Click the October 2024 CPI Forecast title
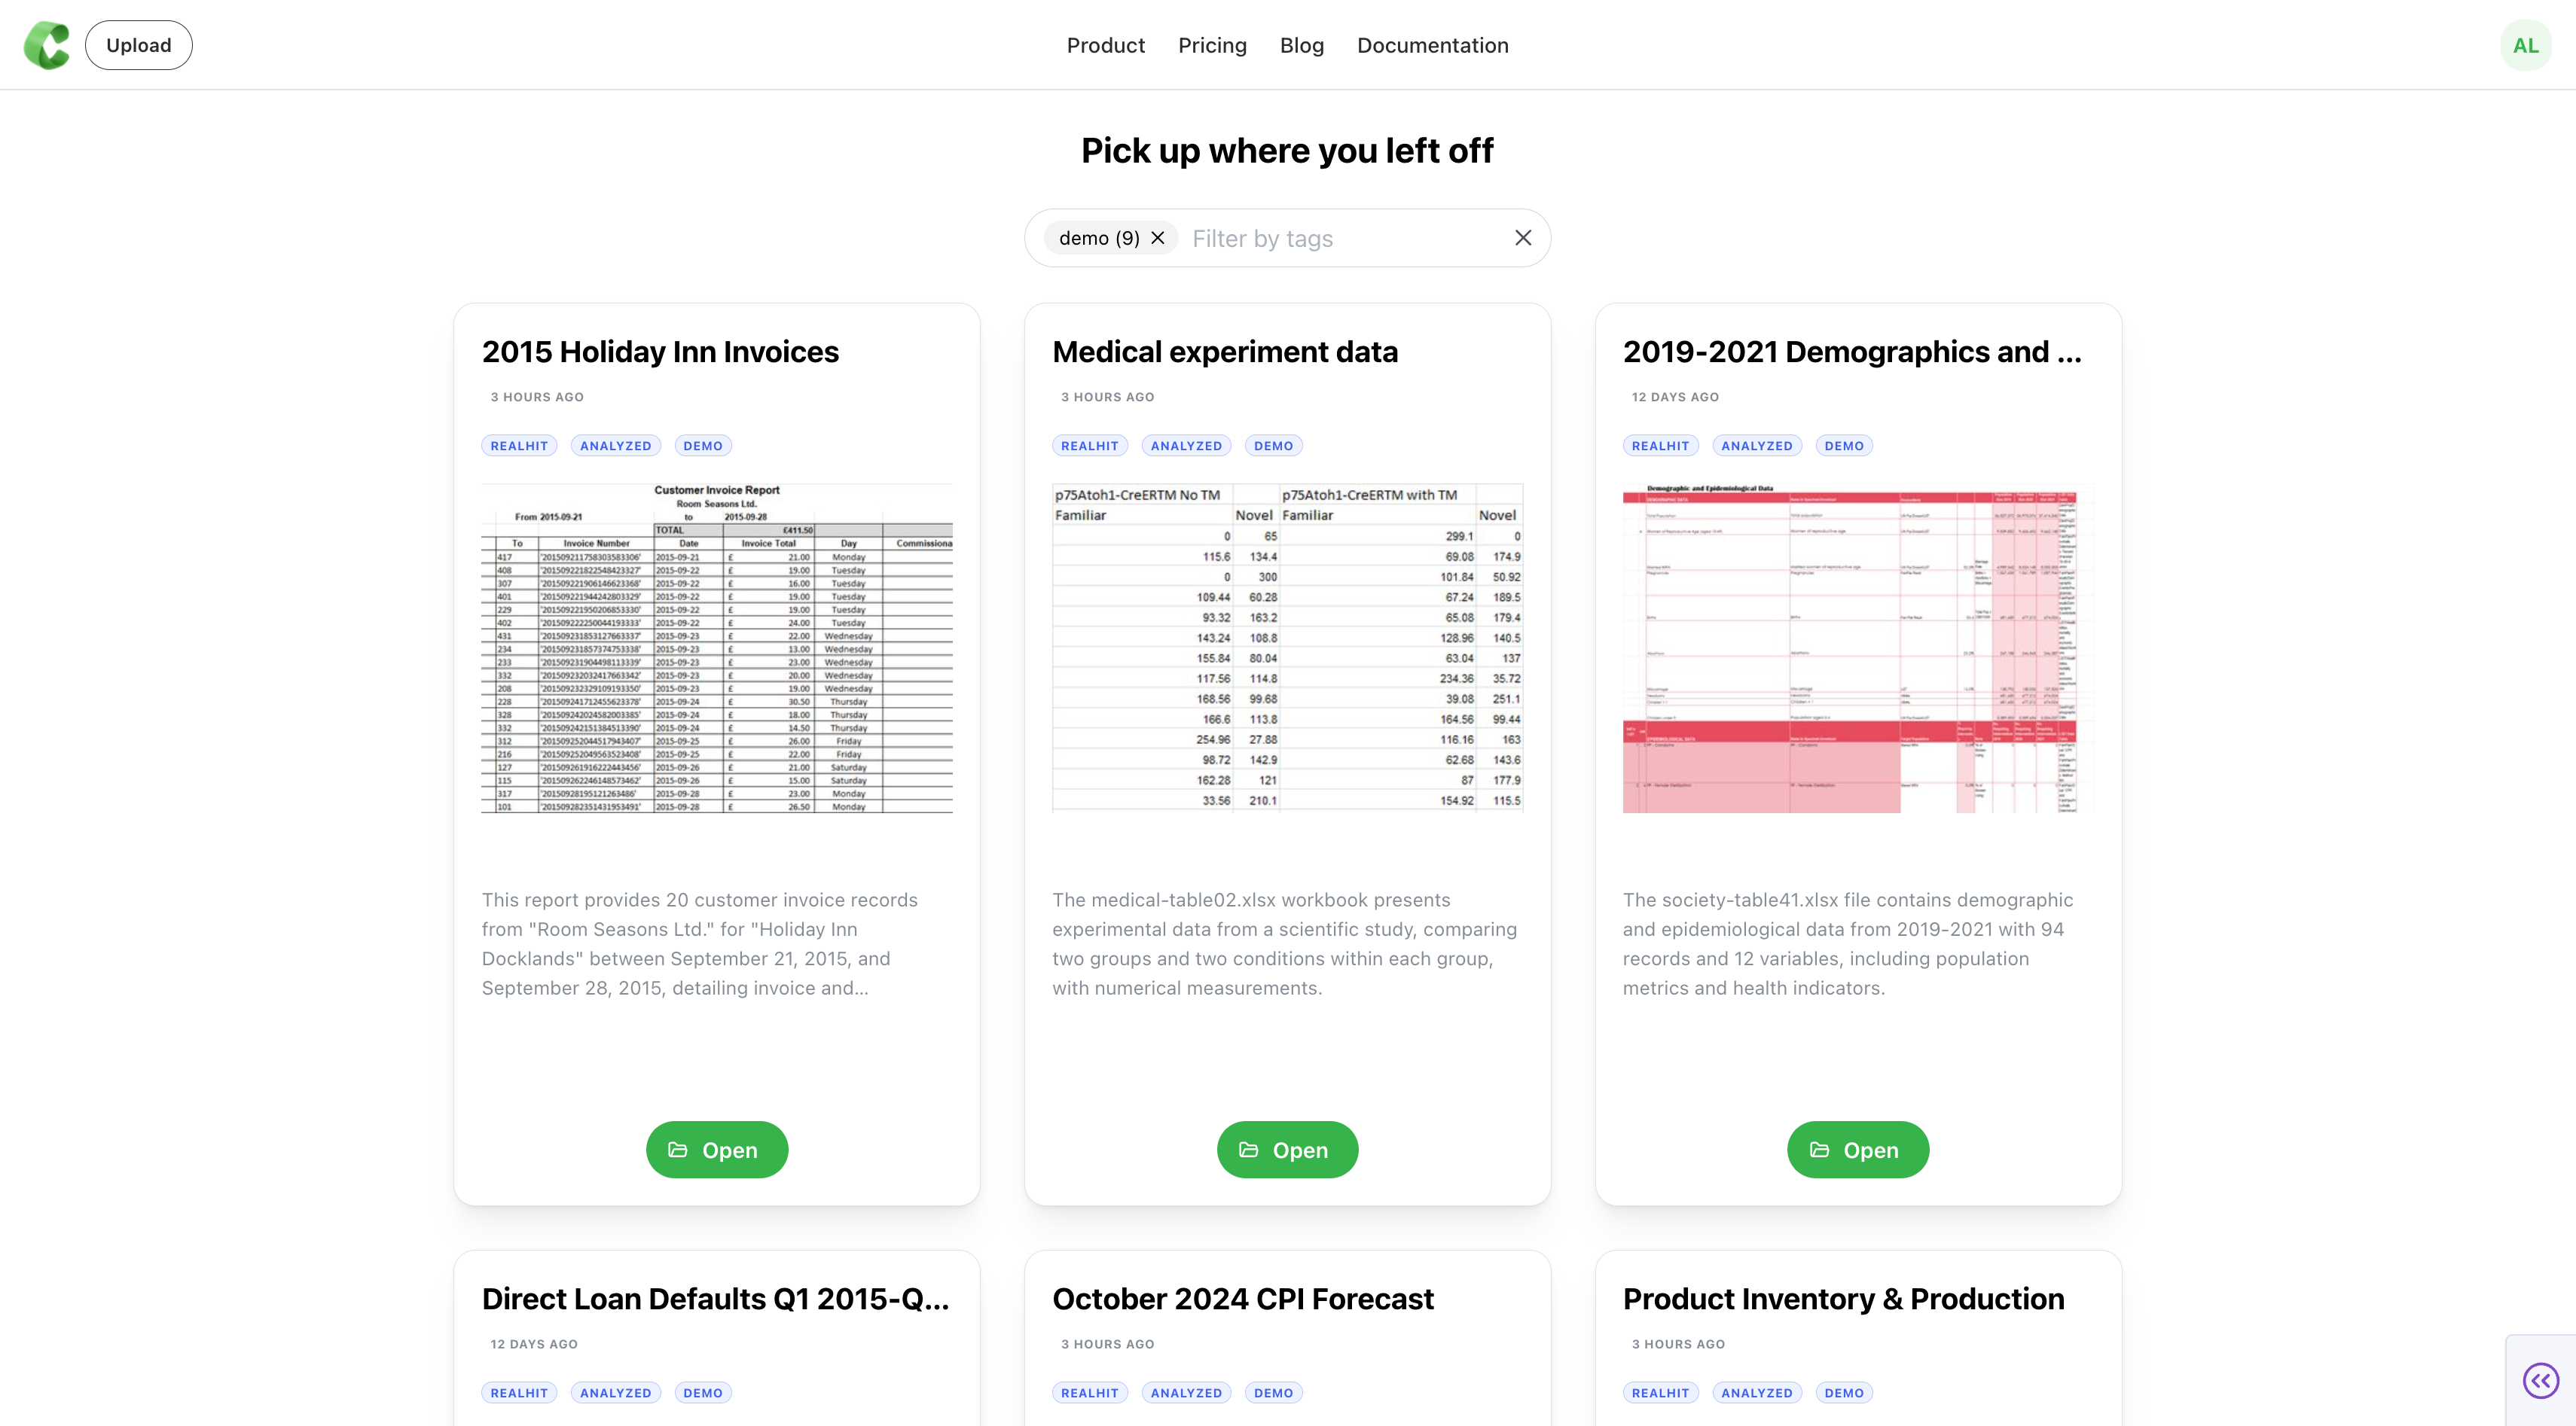This screenshot has width=2576, height=1426. point(1243,1298)
